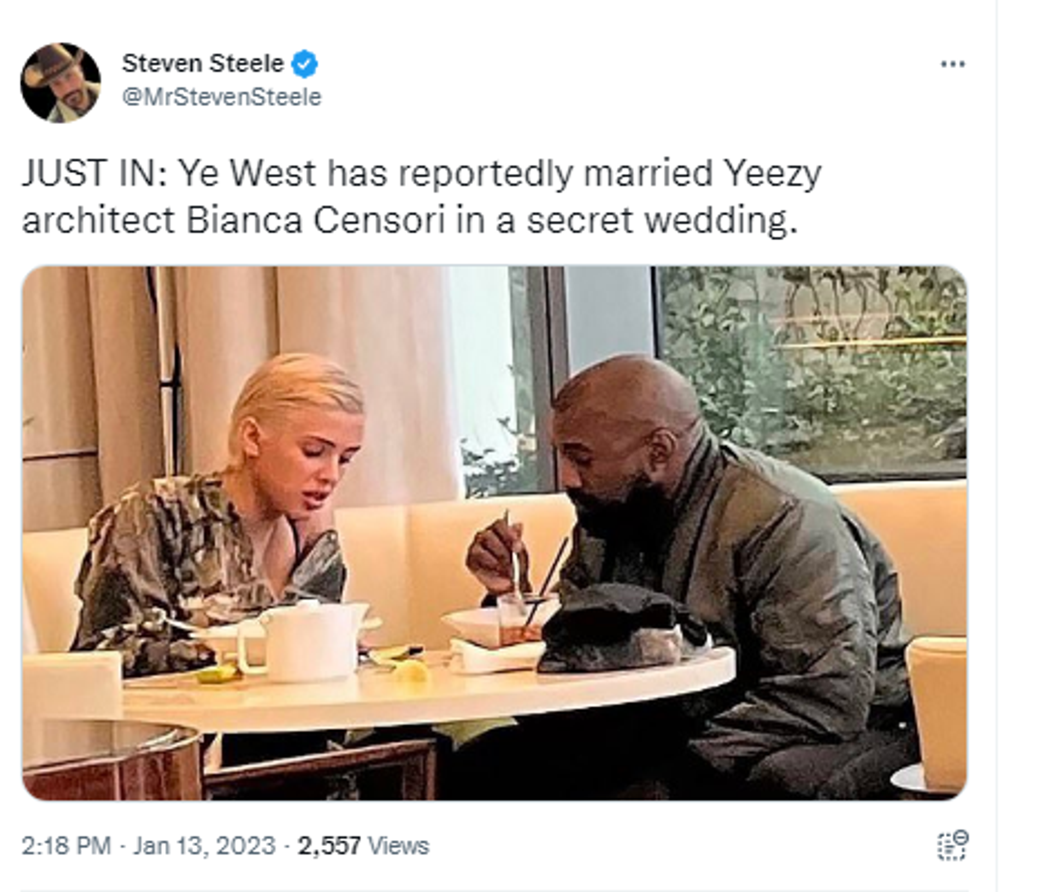This screenshot has width=1049, height=892.
Task: Click the 2,557 Views count
Action: pos(363,846)
